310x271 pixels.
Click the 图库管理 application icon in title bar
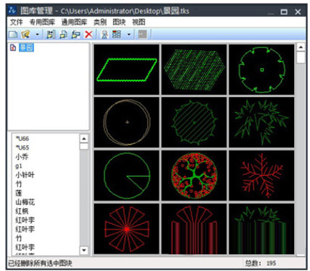[x=12, y=10]
